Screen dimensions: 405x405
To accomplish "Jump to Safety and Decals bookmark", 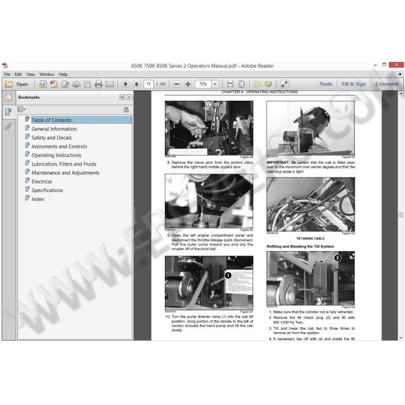I will [51, 138].
